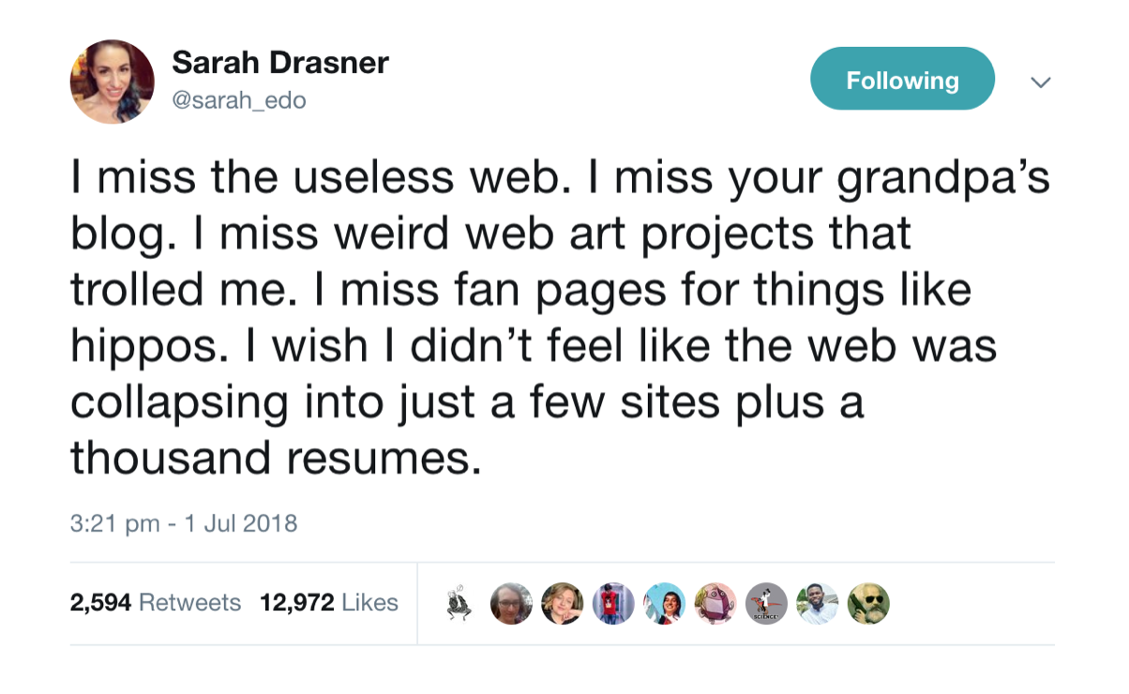
Task: Click the tweet text about the useless web
Action: 560,319
